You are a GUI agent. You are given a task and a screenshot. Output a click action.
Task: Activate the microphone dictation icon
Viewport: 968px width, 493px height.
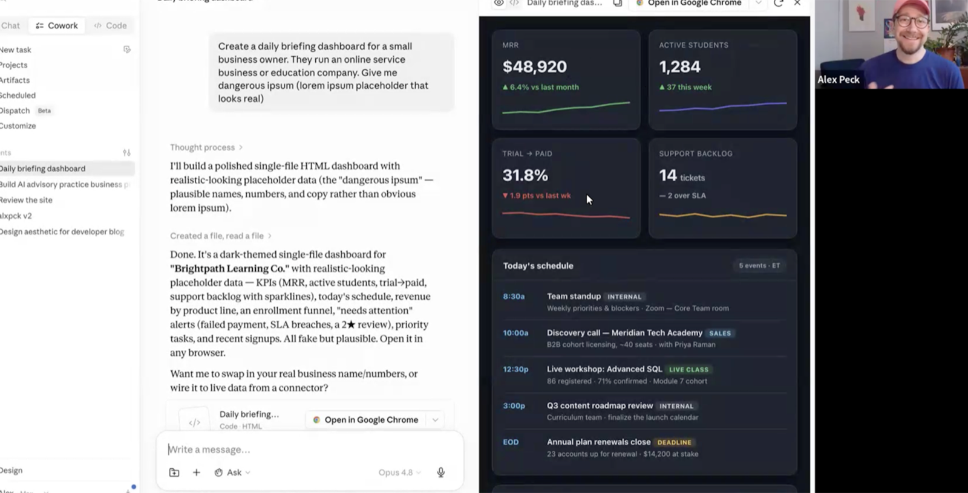click(441, 472)
